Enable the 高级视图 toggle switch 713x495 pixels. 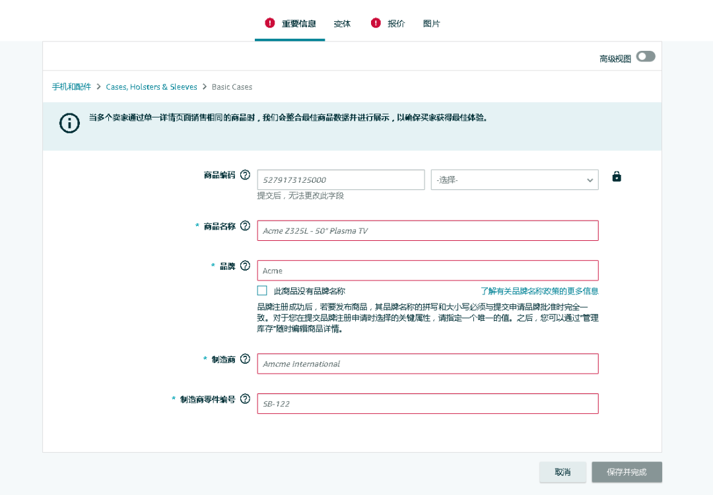tap(645, 57)
